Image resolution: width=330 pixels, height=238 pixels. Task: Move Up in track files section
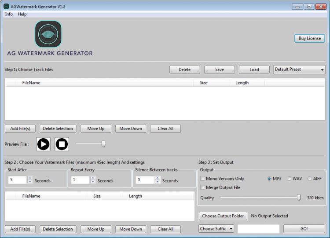(96, 128)
